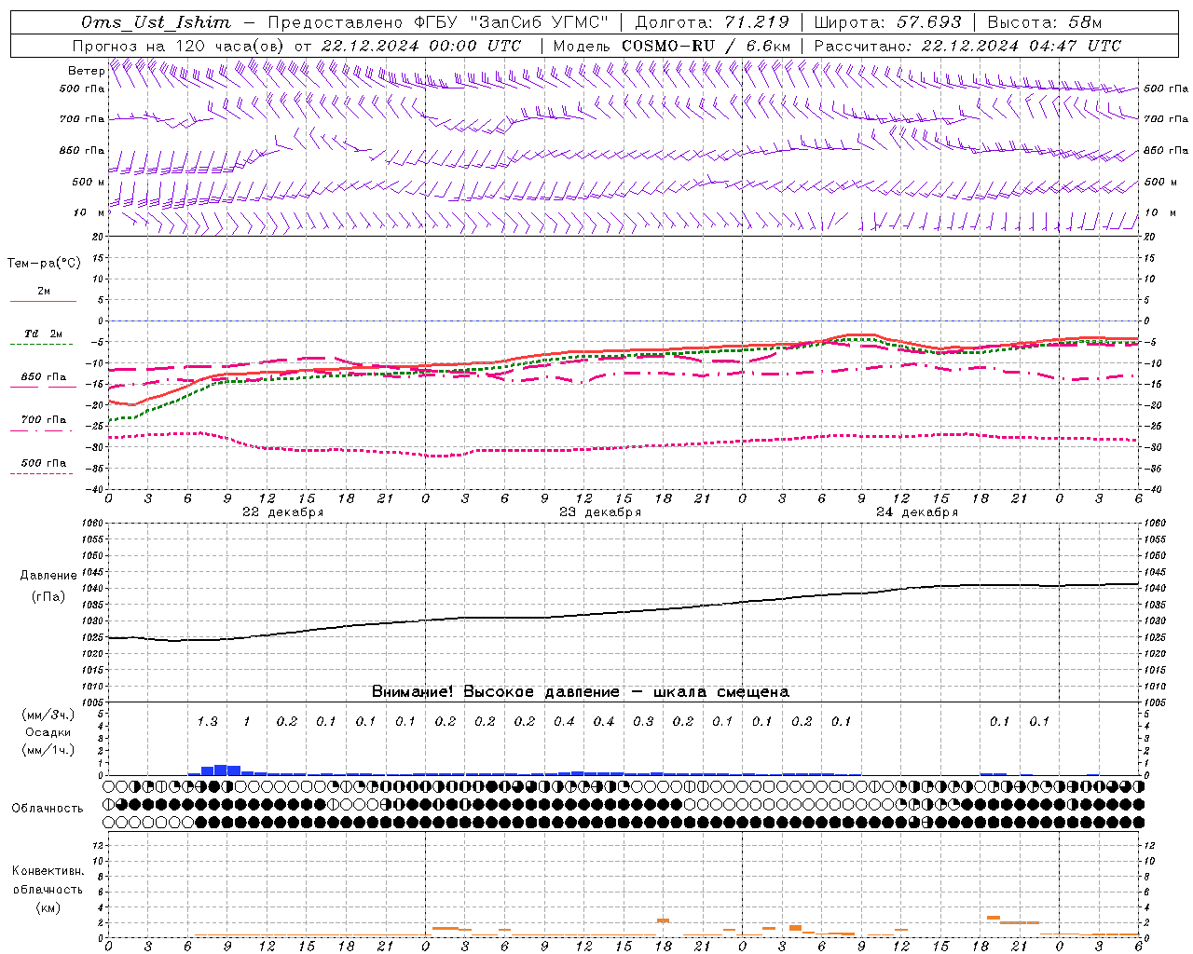Click the Ветер label of wind panel
This screenshot has width=1193, height=954.
[x=86, y=71]
